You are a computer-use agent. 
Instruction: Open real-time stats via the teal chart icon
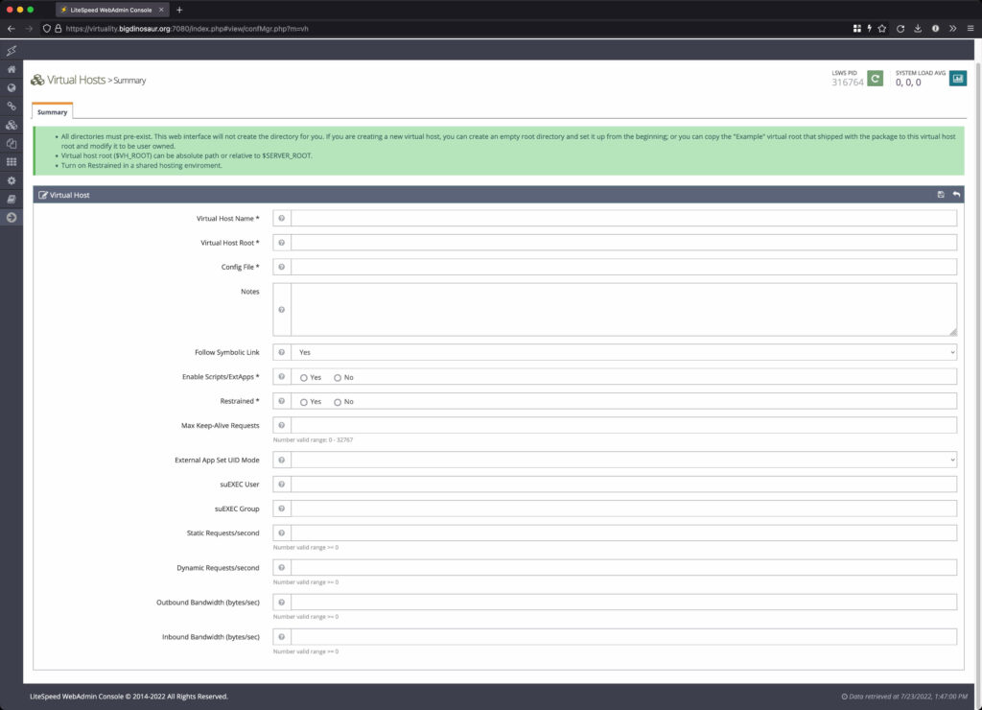tap(958, 78)
